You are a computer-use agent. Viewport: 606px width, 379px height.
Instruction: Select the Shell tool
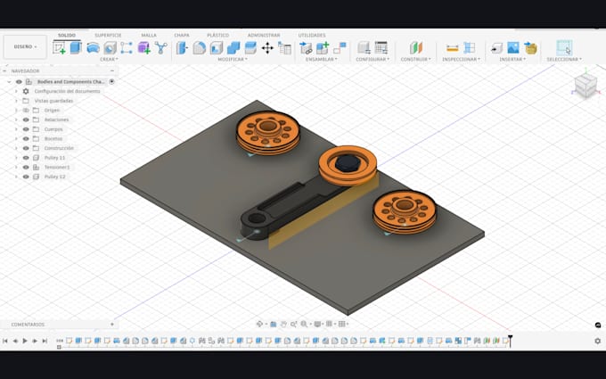[216, 48]
